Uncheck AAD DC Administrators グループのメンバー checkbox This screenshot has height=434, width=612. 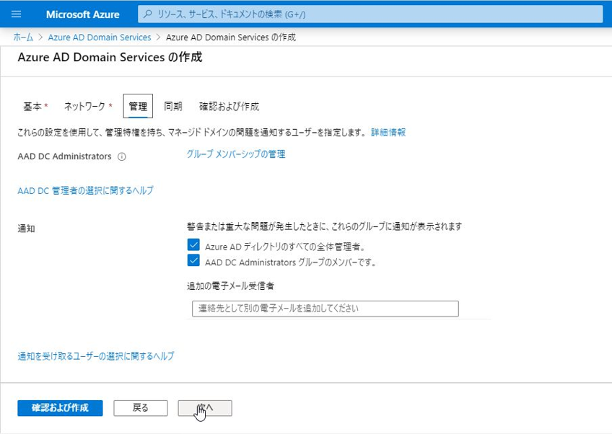tap(193, 260)
